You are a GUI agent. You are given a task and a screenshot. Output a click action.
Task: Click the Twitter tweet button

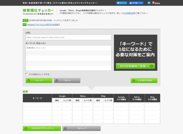tap(122, 3)
